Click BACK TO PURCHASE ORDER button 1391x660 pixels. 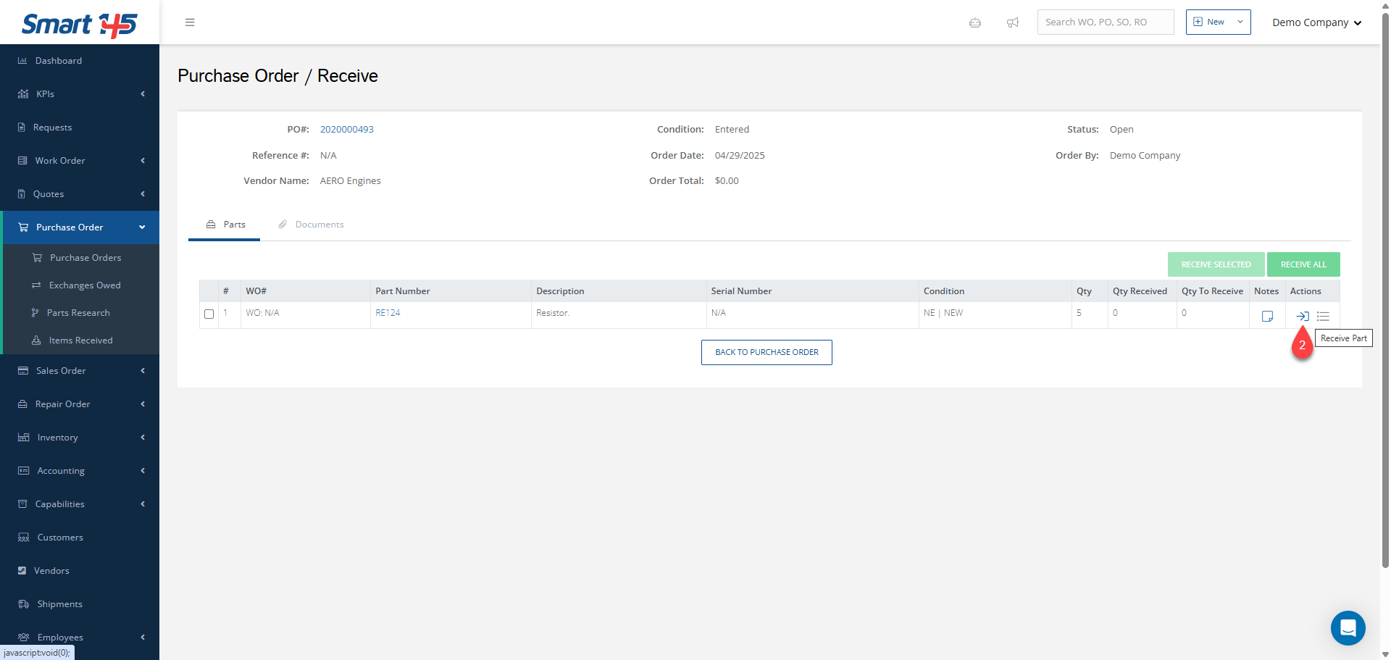tap(766, 352)
